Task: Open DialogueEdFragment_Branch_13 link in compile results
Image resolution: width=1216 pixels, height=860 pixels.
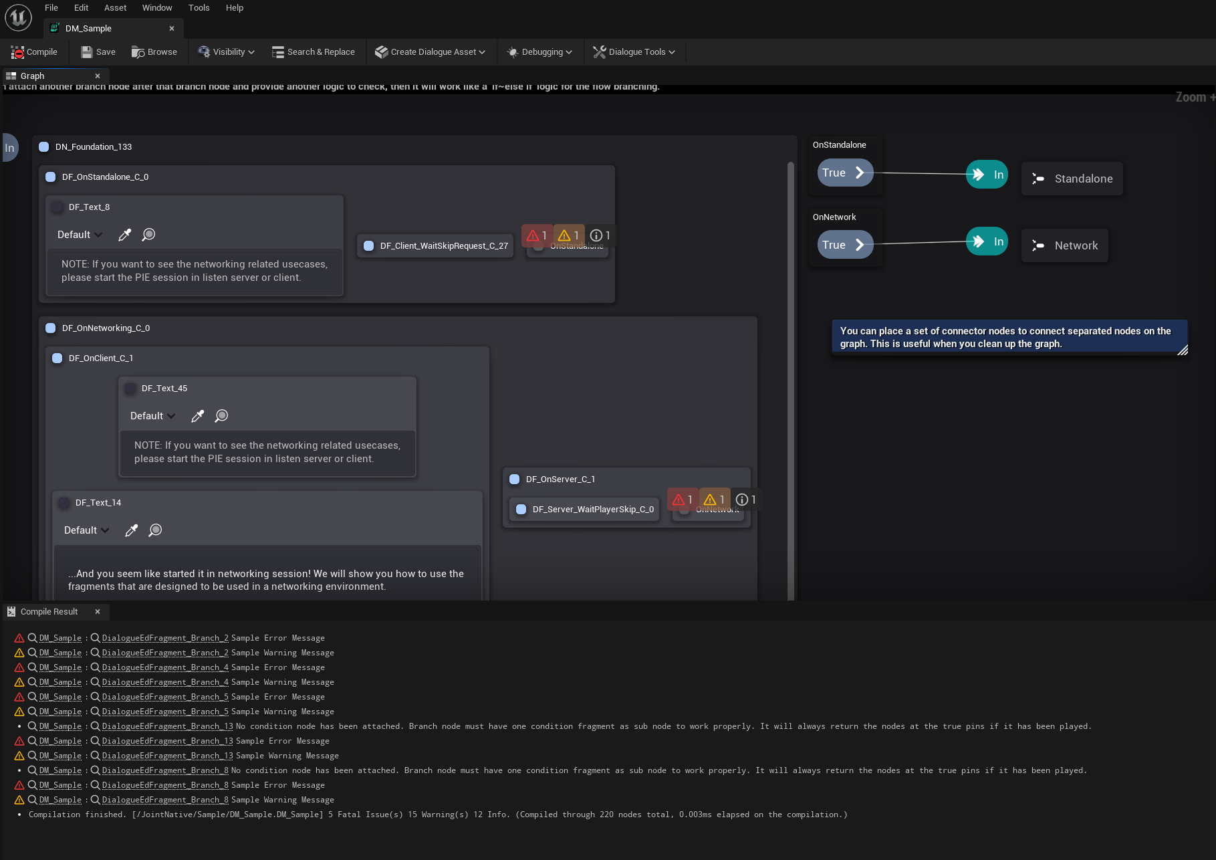Action: (x=167, y=726)
